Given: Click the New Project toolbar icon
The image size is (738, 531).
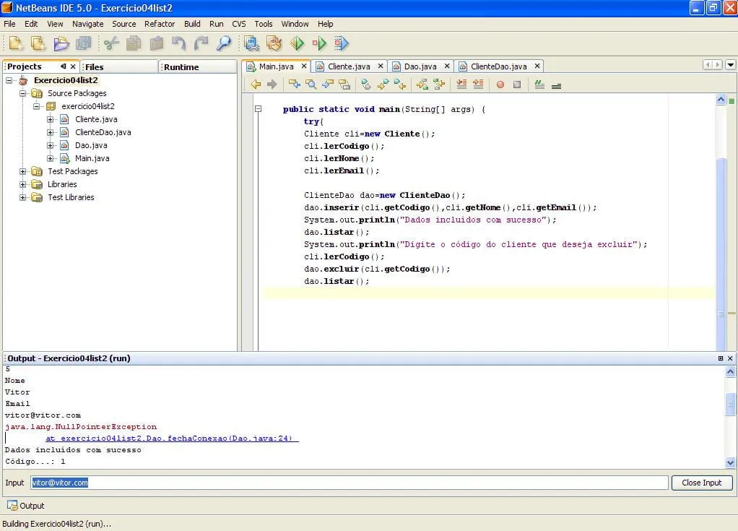Looking at the screenshot, I should coord(38,43).
